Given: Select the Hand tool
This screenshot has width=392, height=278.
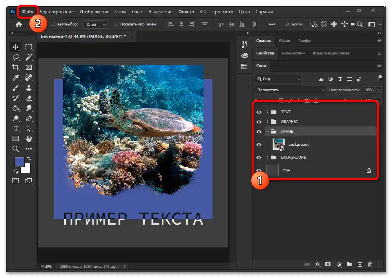Looking at the screenshot, I should coord(29,139).
